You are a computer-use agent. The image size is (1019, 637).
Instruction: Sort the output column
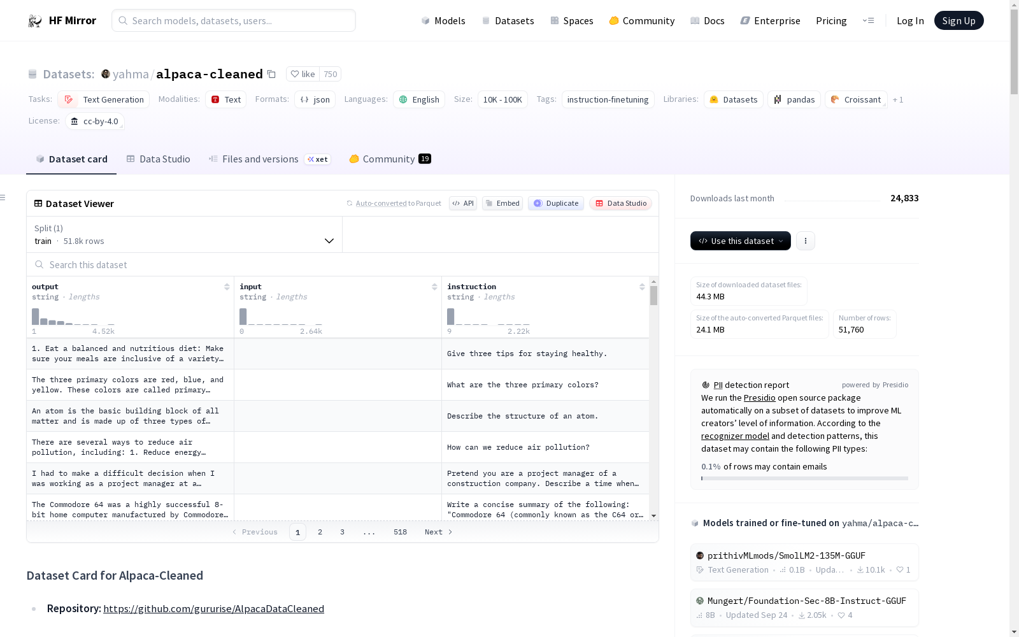tap(227, 287)
